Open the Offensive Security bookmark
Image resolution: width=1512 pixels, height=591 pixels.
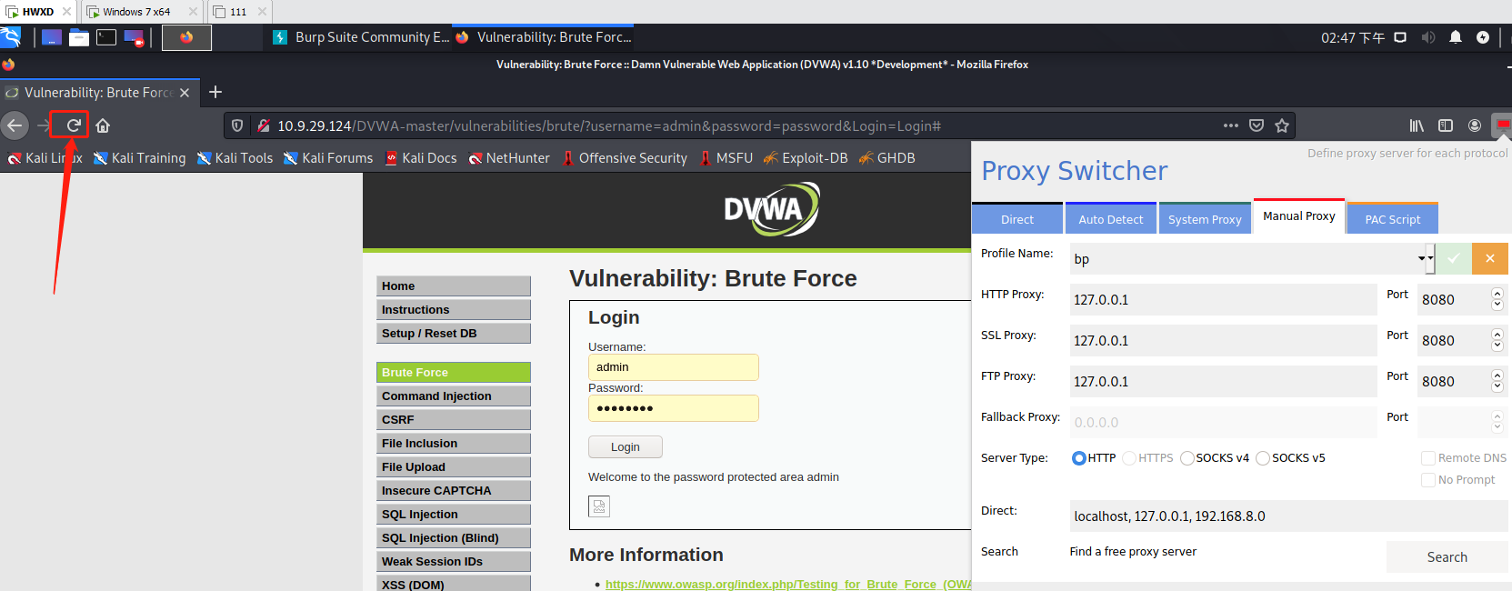coord(625,158)
